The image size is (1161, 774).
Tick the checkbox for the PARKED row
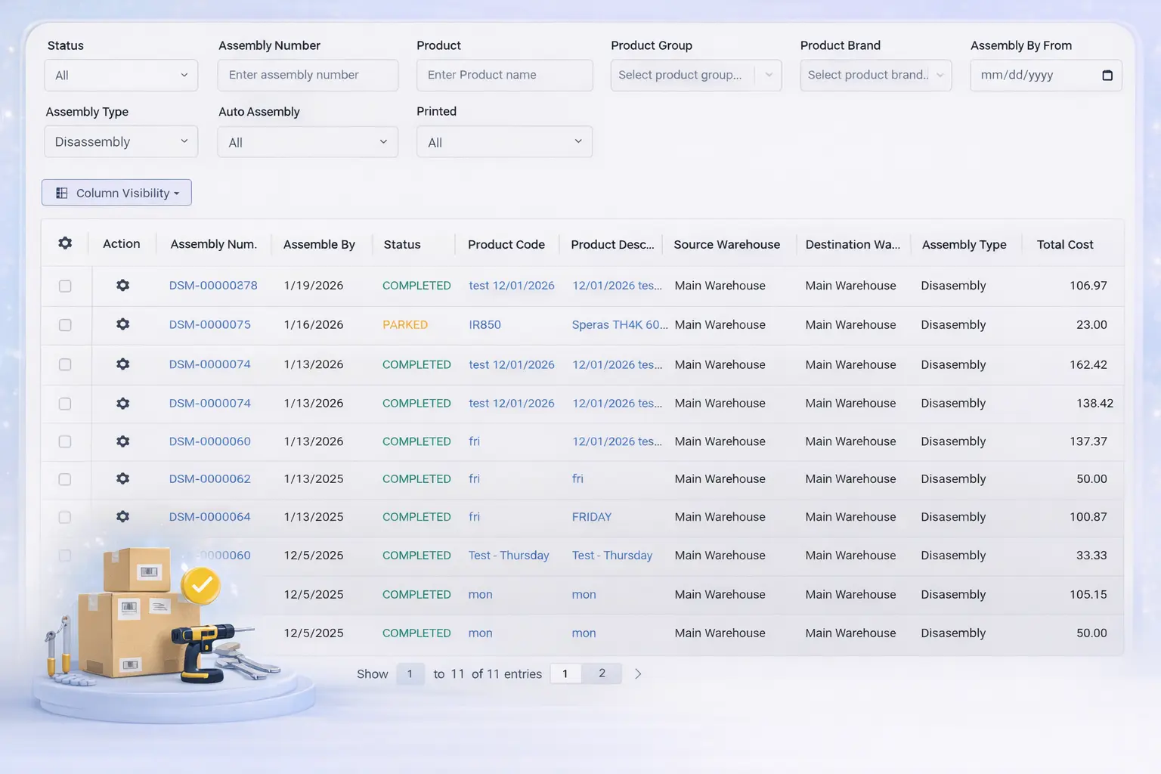65,325
